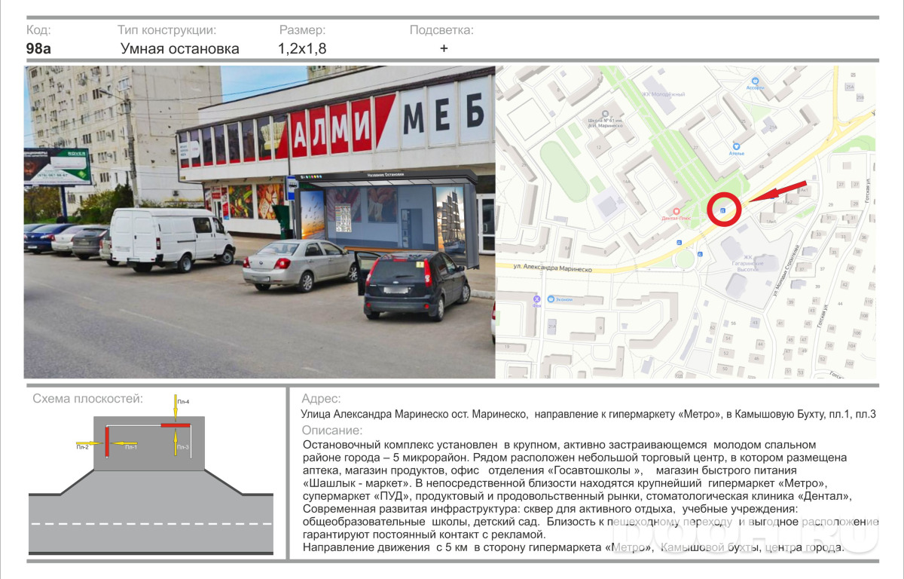The width and height of the screenshot is (904, 579).
Task: Click the Школа № 61 map marker
Action: (x=605, y=113)
